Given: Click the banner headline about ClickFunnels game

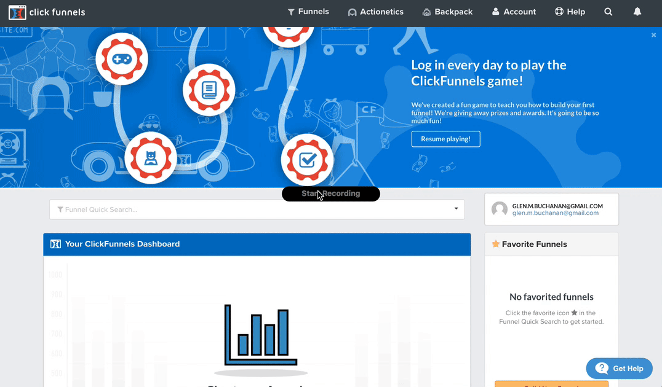Looking at the screenshot, I should point(489,73).
